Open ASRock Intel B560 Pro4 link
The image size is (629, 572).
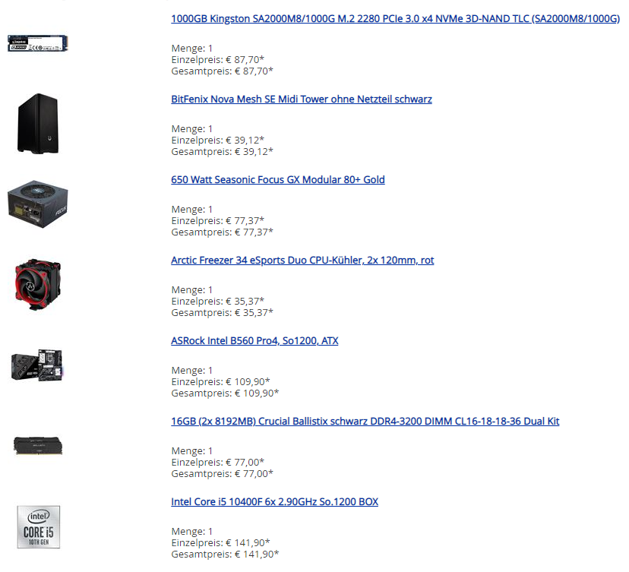254,340
